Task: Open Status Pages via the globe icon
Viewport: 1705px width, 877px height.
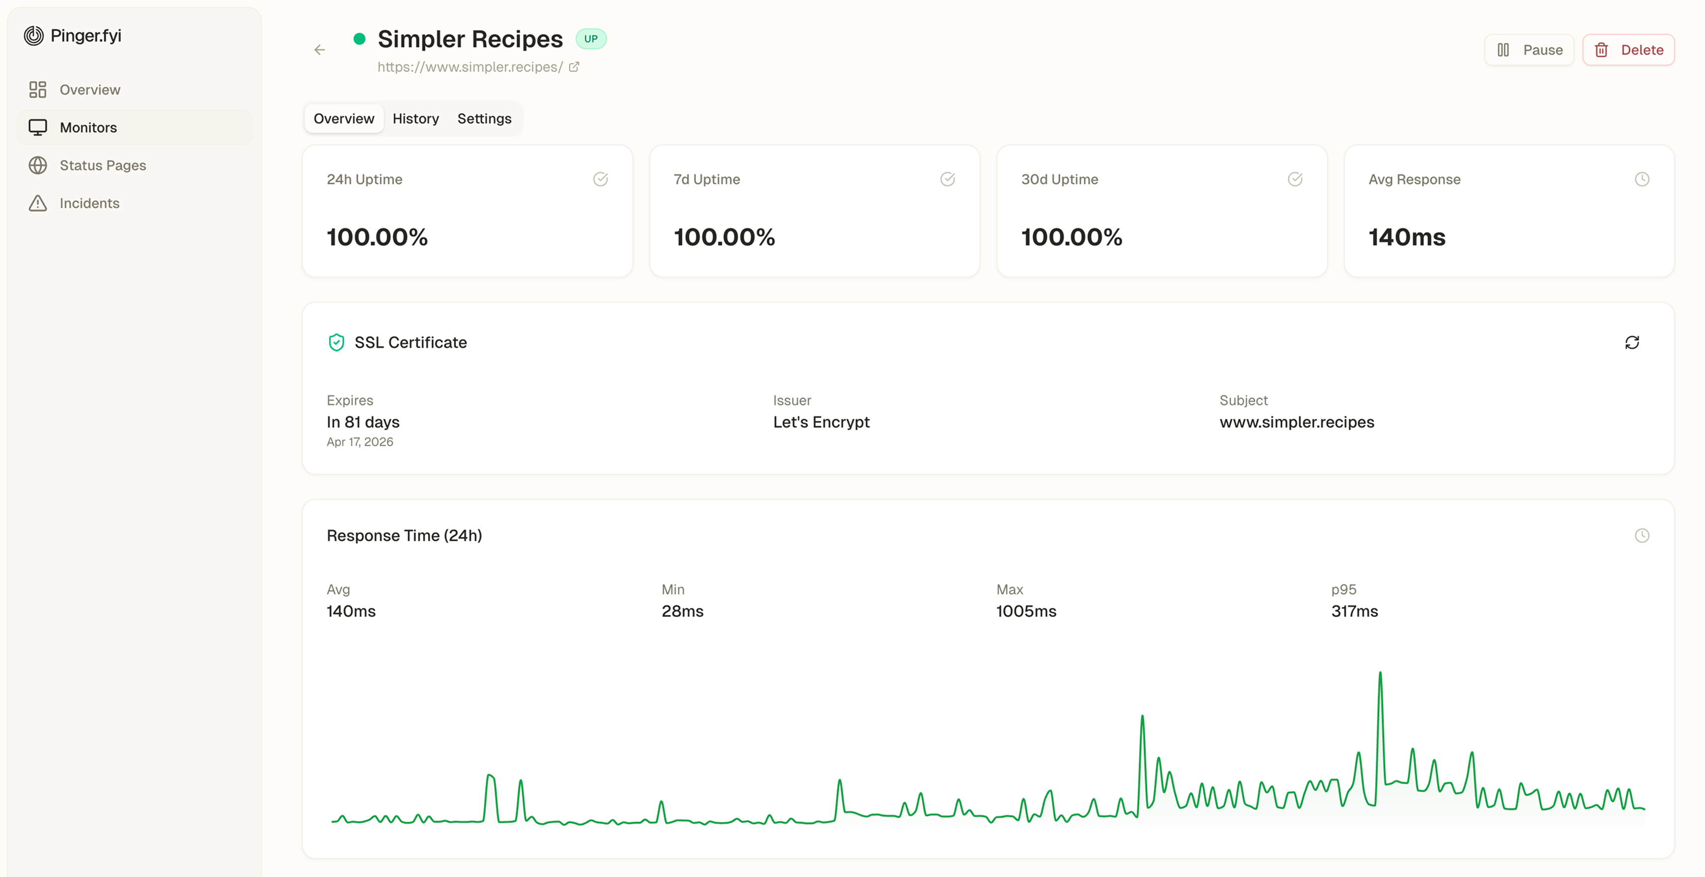Action: point(38,165)
